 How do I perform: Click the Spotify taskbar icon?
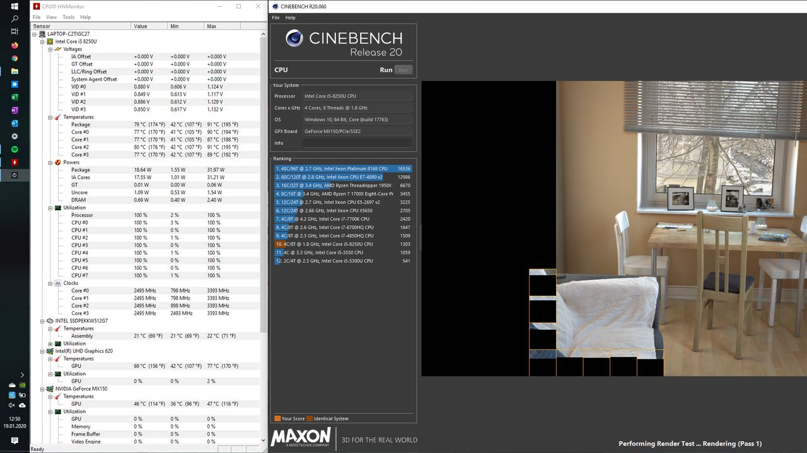point(15,149)
